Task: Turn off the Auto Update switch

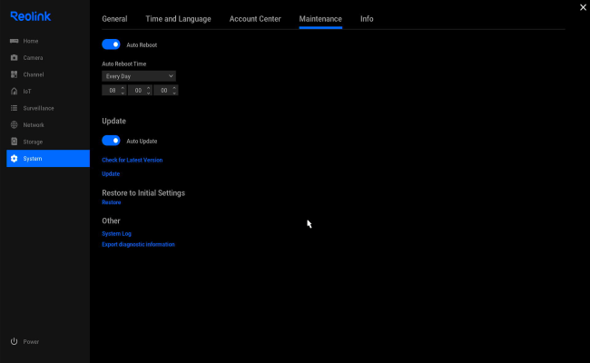Action: [111, 141]
